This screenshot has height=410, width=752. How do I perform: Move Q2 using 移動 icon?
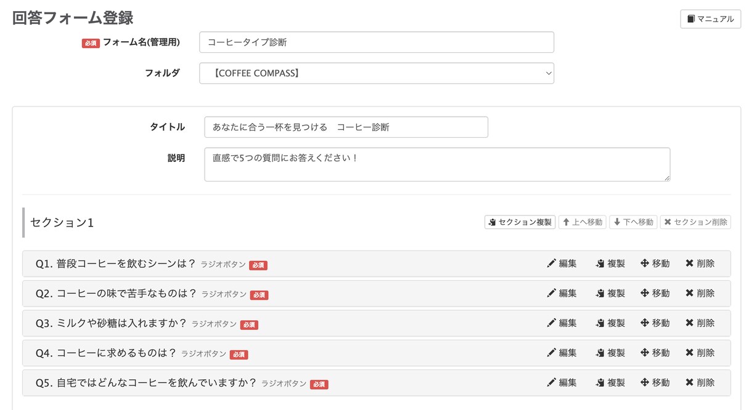point(655,293)
